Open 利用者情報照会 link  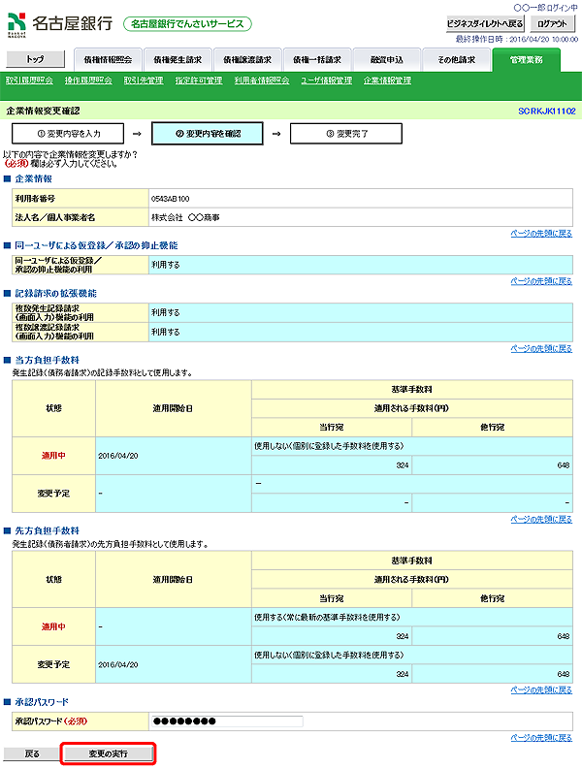pos(262,80)
